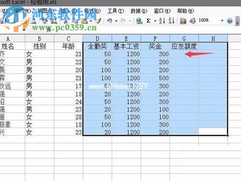The image size is (241, 181).
Task: Open the 插入(I) menu
Action: 69,11
